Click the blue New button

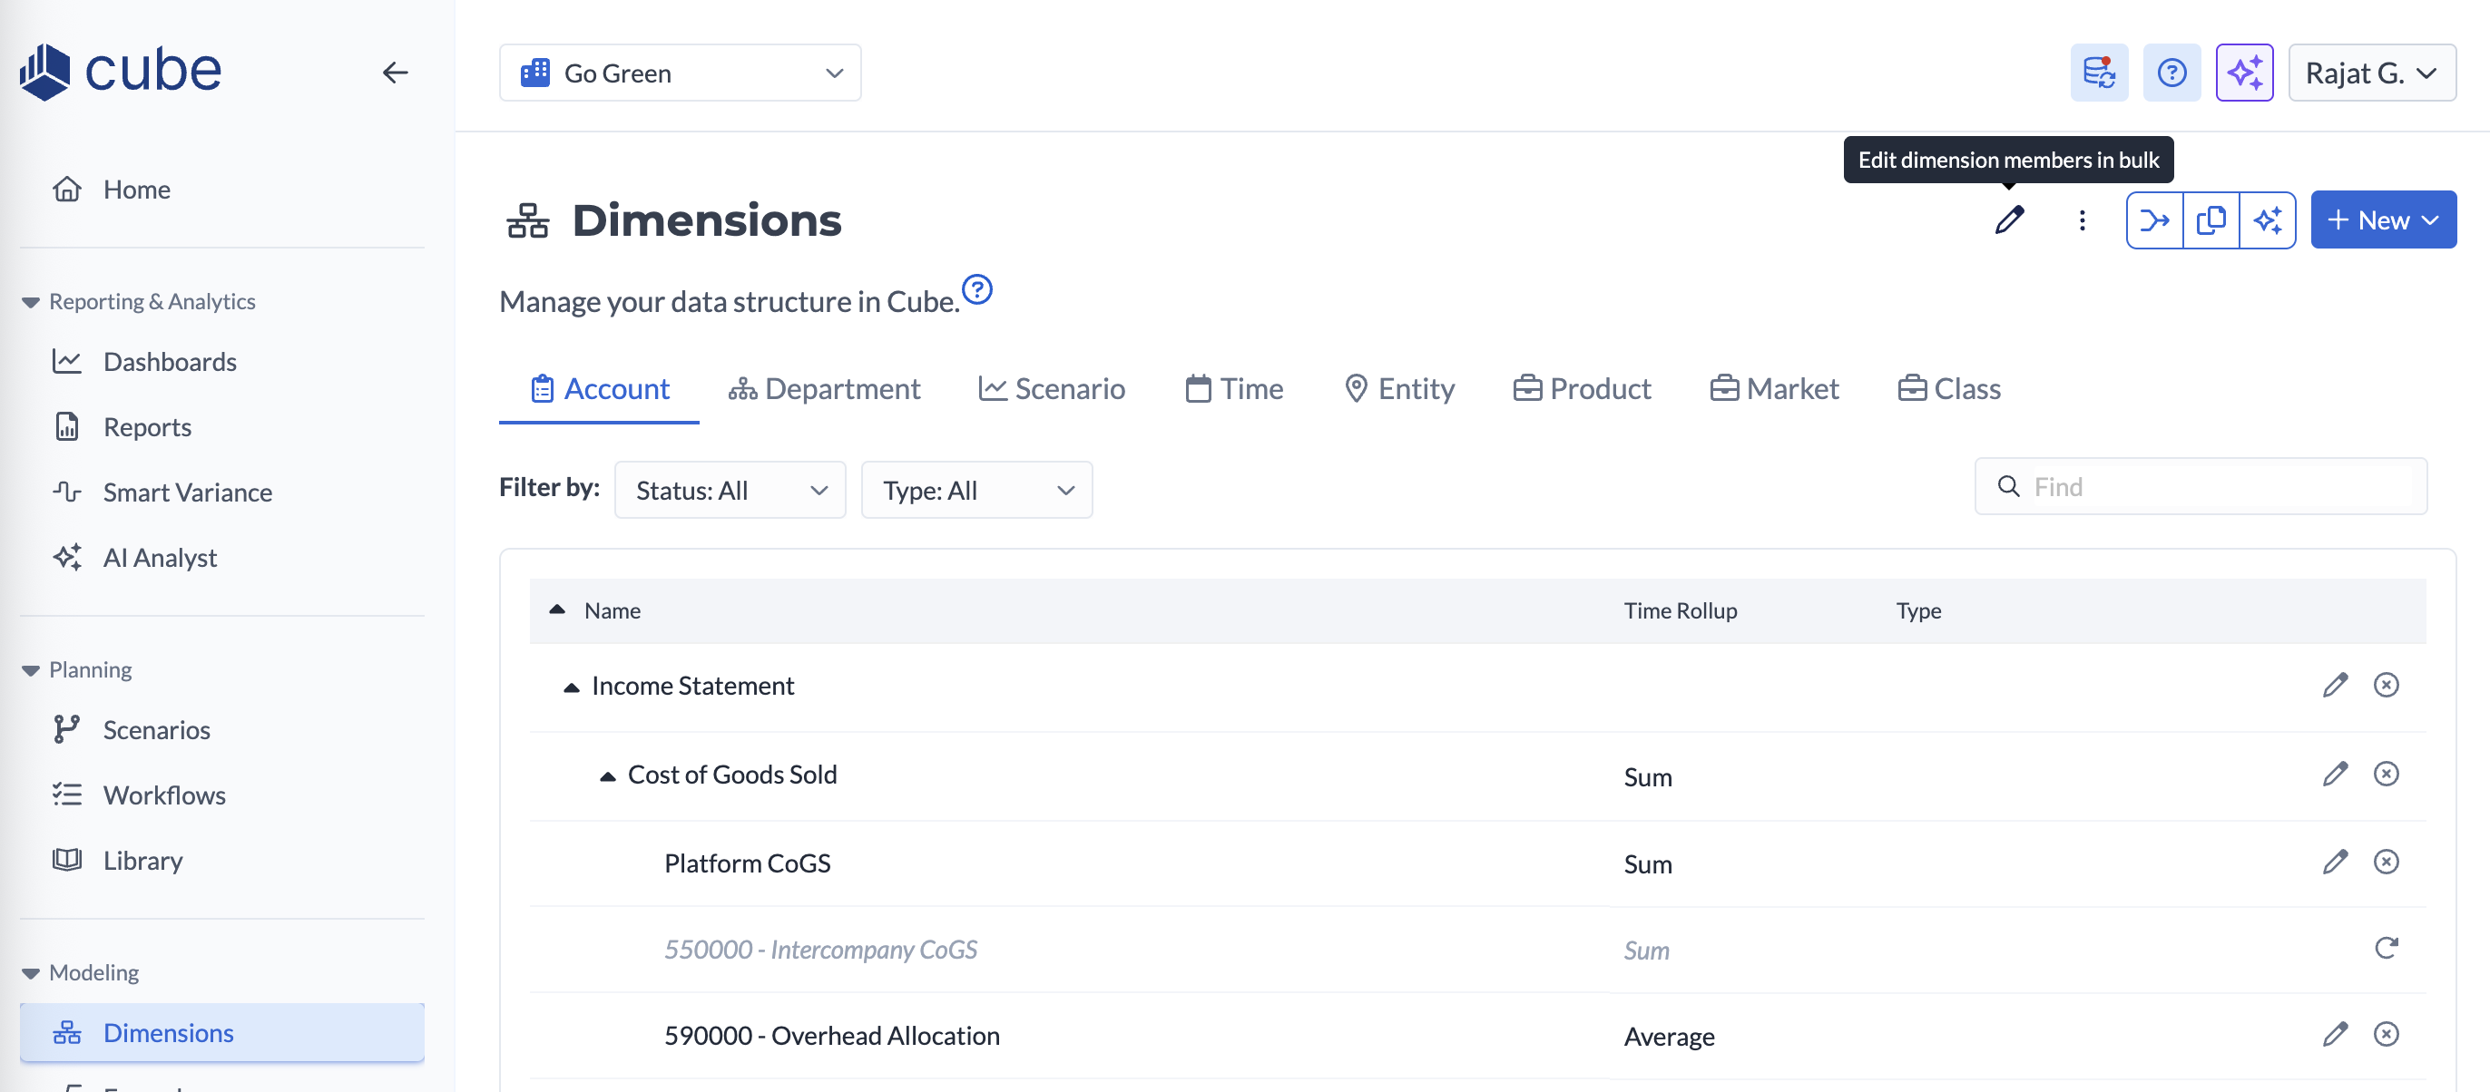(2383, 220)
